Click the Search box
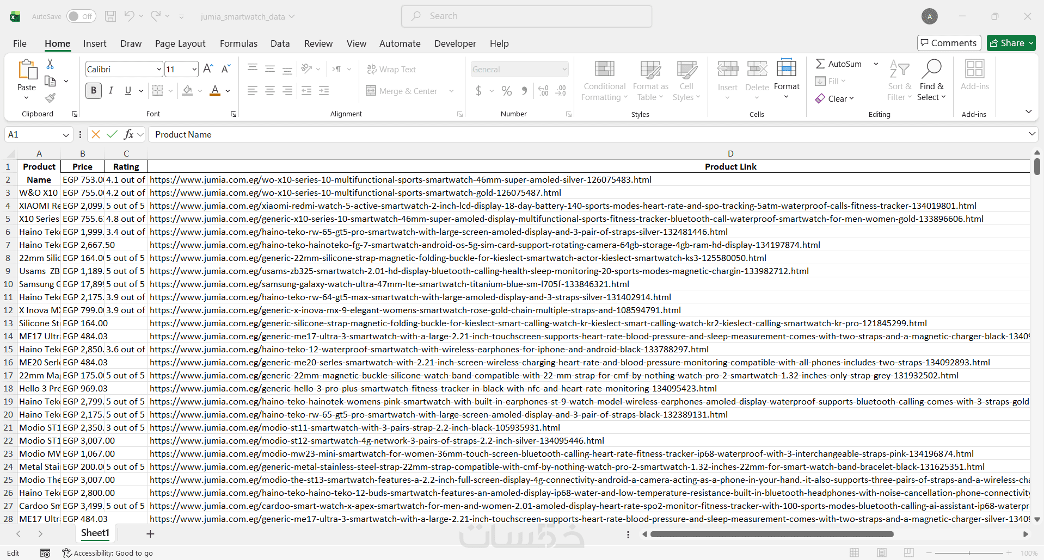The height and width of the screenshot is (560, 1044). [526, 16]
